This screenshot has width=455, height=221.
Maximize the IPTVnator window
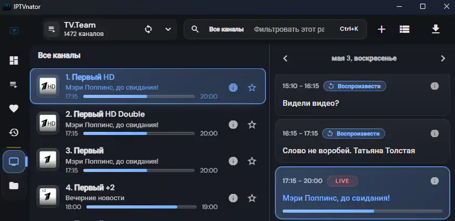423,6
